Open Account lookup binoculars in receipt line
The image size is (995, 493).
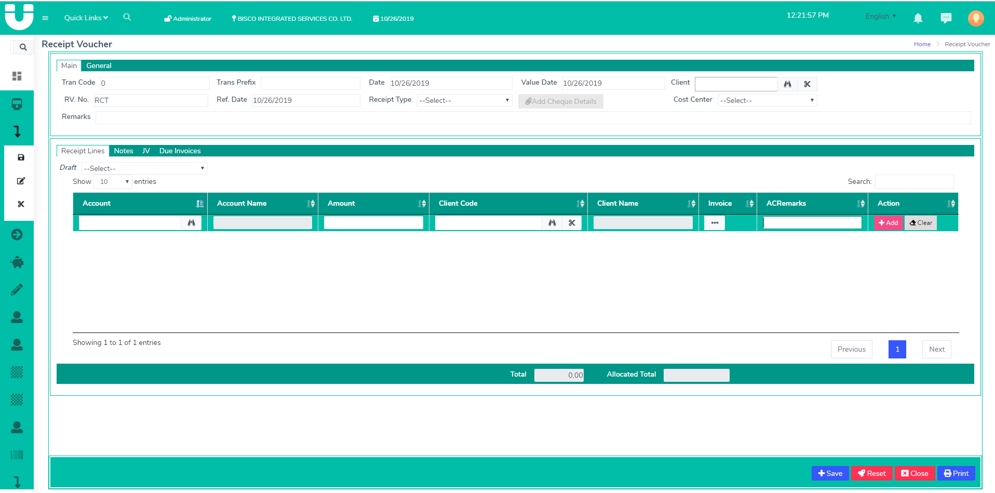click(x=191, y=223)
